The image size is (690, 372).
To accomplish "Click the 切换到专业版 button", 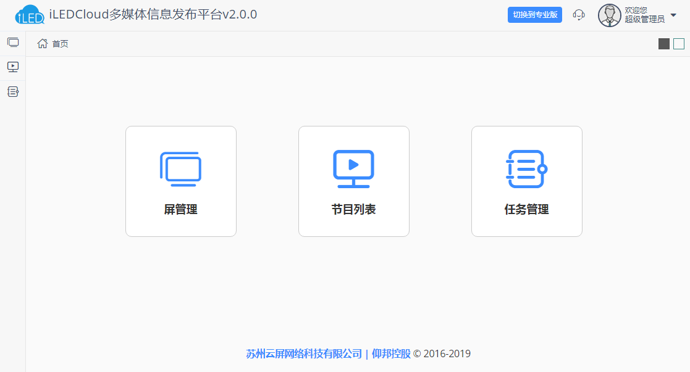I will coord(535,15).
